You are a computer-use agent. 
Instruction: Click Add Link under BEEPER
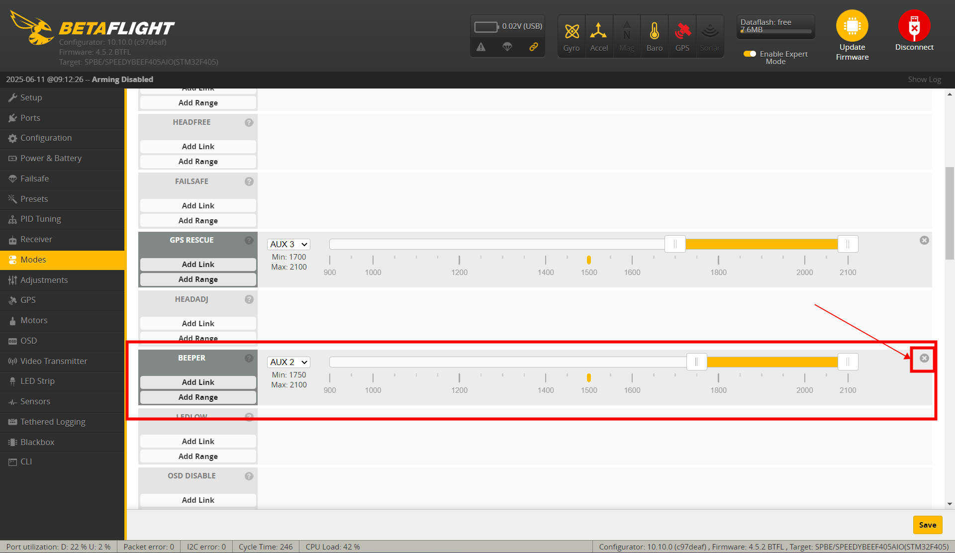click(x=198, y=382)
